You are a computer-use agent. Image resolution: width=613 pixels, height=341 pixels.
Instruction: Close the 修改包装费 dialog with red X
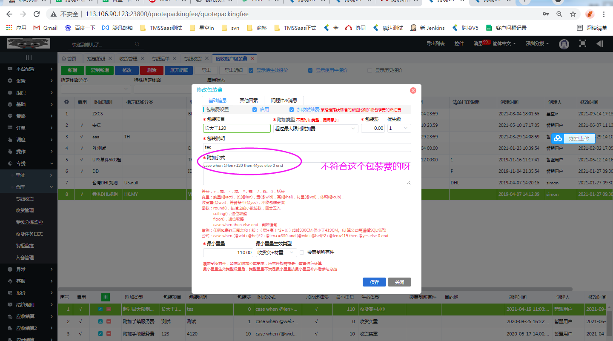click(x=412, y=90)
